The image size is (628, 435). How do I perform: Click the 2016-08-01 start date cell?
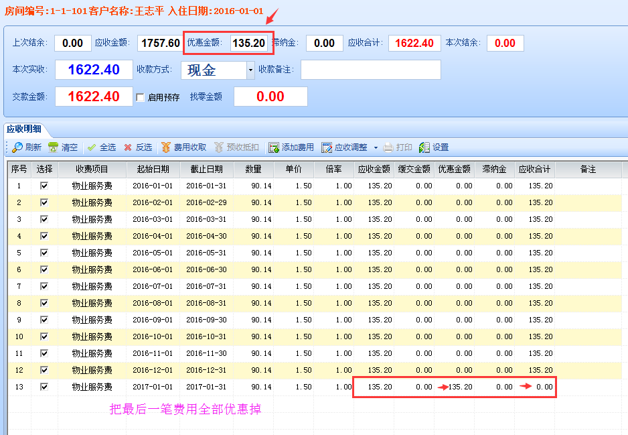point(153,303)
